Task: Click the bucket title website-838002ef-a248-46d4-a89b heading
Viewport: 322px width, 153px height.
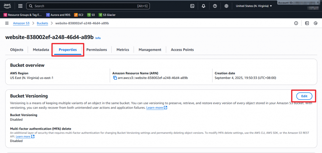Action: tap(49, 37)
